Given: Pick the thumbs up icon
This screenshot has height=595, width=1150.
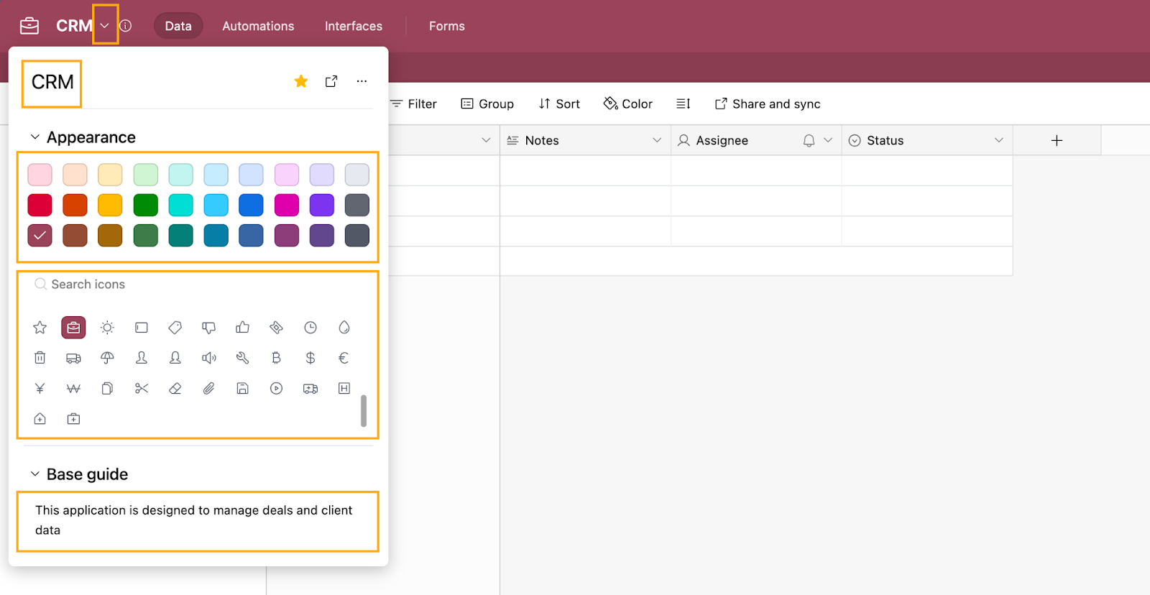Looking at the screenshot, I should (x=243, y=328).
